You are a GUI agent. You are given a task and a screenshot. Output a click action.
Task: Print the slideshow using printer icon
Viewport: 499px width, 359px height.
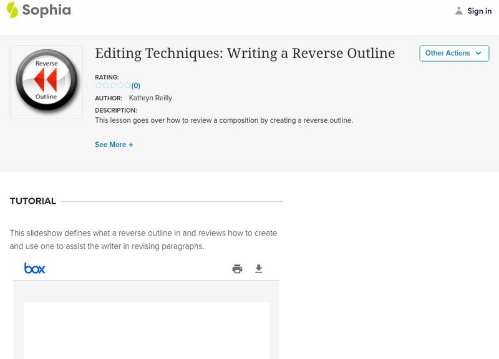[x=237, y=269]
